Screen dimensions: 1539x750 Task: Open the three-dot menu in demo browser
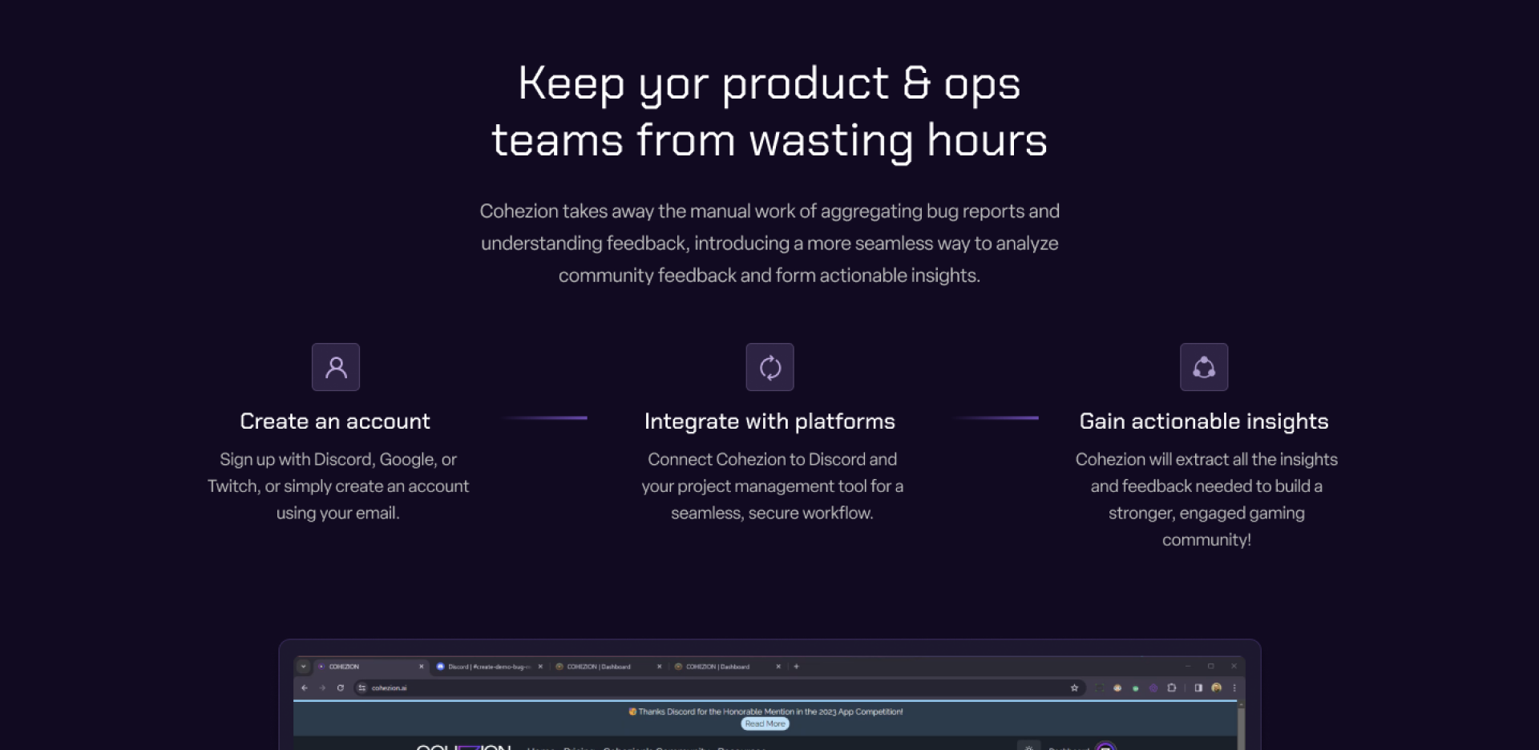click(x=1234, y=687)
